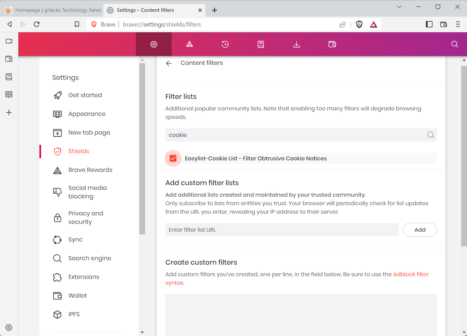Click the custom filters text area
Viewport: 467px width, 336px height.
click(301, 315)
